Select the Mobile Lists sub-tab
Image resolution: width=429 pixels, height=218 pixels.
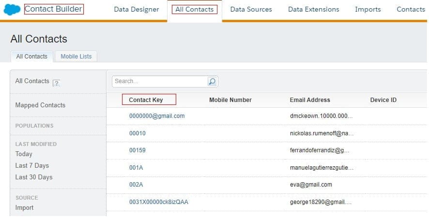76,57
